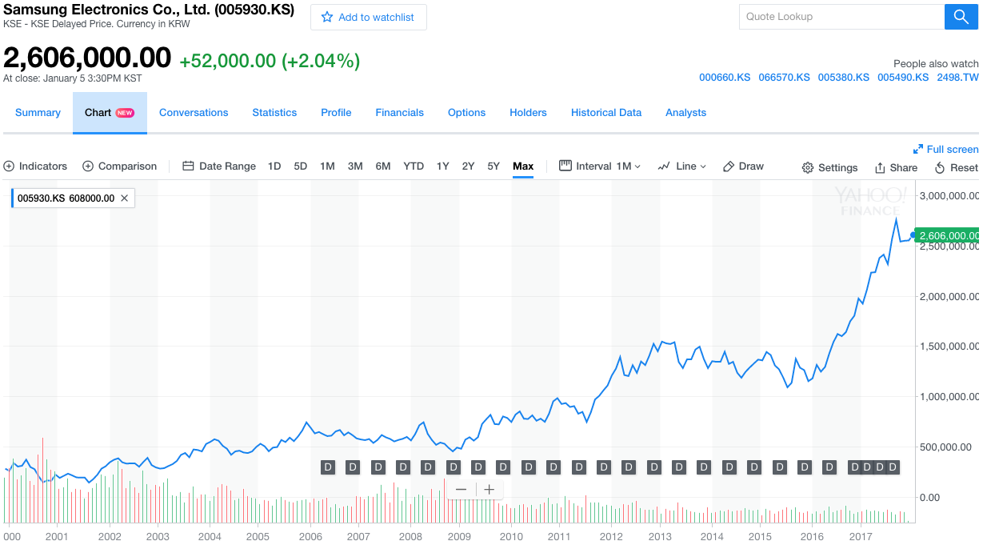Screen dimensions: 987x549
Task: Click the 1,000,000.00 y-axis label
Action: point(949,397)
